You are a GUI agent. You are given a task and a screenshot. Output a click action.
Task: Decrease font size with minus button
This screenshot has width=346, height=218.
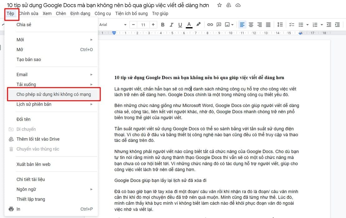pyautogui.click(x=133, y=25)
